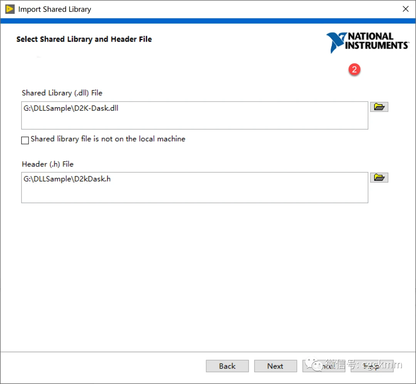Click the Back button

pyautogui.click(x=227, y=366)
